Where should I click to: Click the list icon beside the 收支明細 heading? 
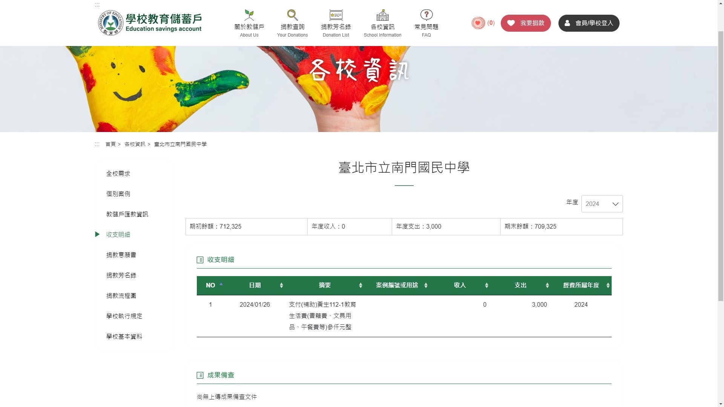pos(200,260)
